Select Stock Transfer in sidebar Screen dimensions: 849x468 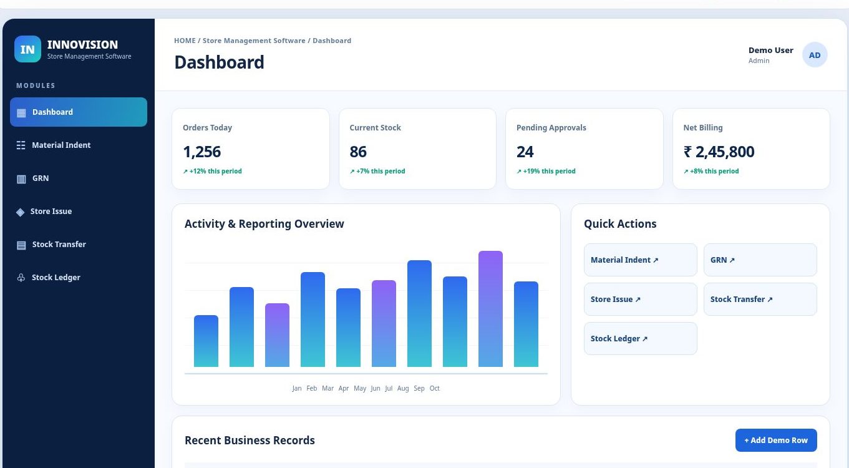(79, 244)
